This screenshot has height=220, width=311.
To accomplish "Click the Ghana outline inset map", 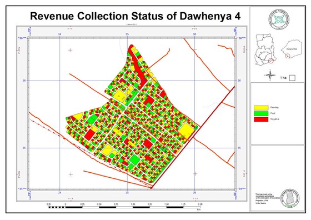I will pos(265,49).
